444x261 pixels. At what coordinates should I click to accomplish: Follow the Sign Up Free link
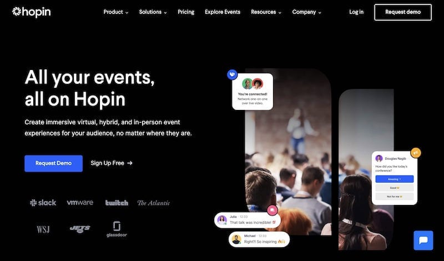[112, 163]
